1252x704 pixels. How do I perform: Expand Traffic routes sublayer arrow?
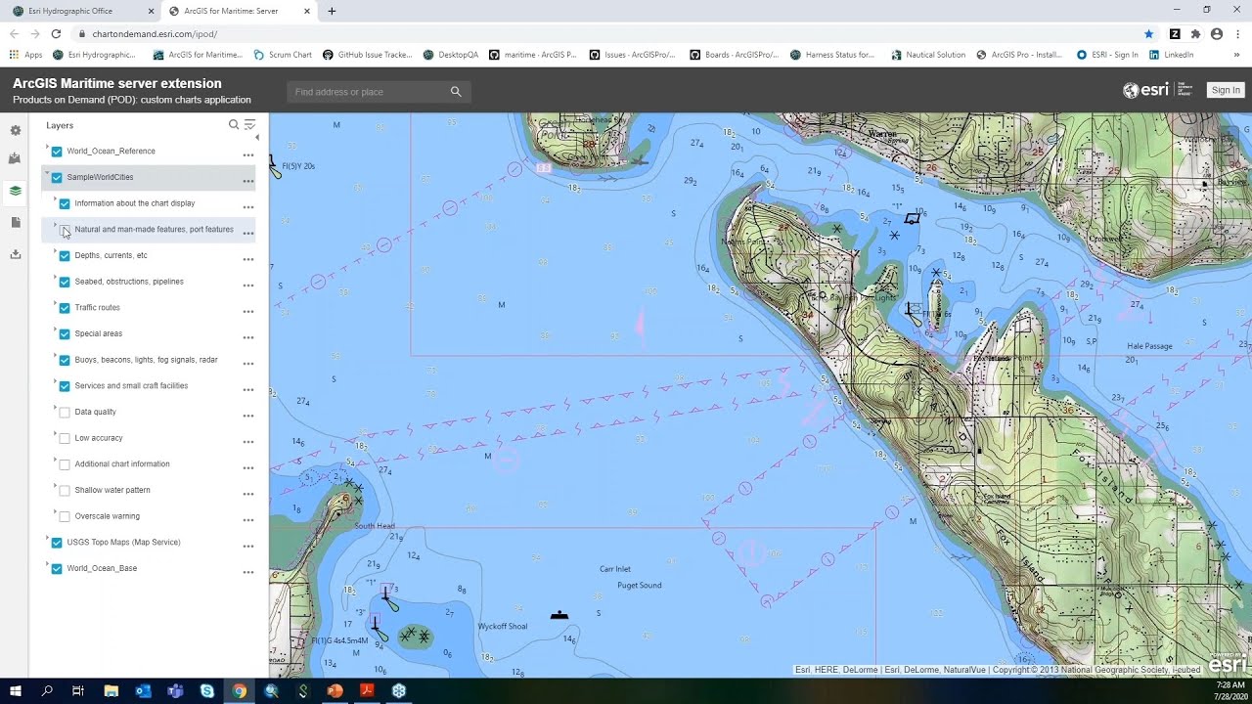tap(55, 303)
